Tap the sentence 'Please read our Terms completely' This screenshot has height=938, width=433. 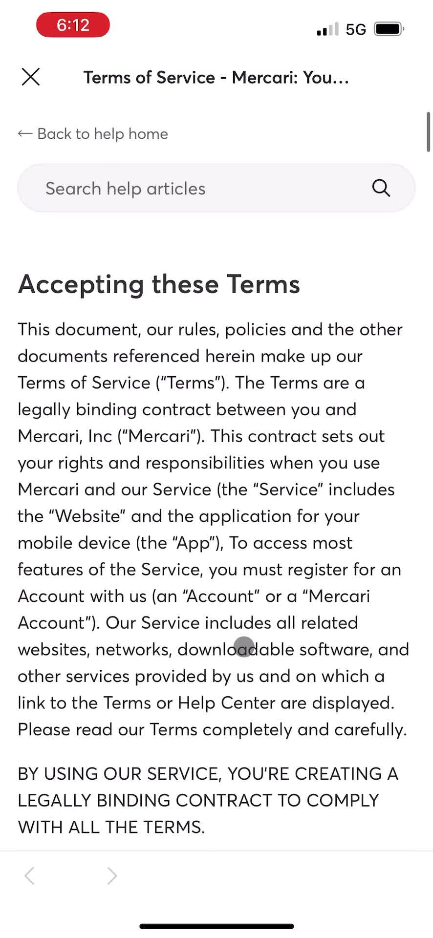coord(212,729)
